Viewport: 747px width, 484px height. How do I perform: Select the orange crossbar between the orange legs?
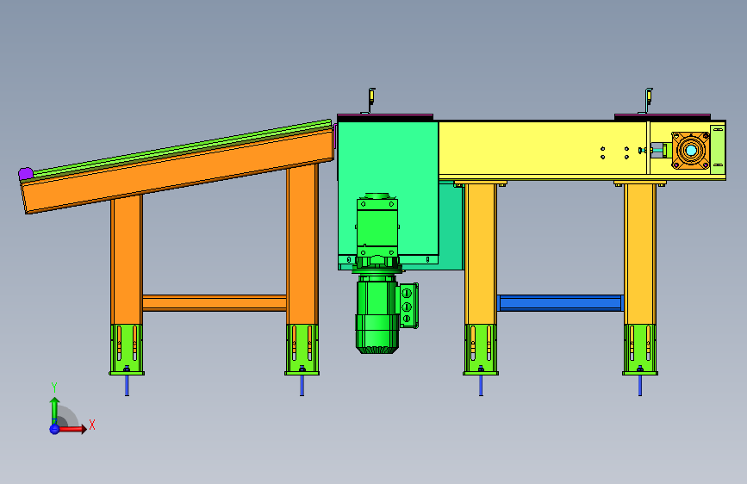(215, 303)
